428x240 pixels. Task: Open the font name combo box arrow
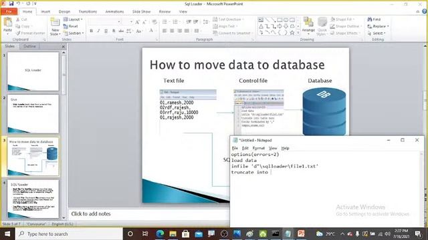[119, 22]
